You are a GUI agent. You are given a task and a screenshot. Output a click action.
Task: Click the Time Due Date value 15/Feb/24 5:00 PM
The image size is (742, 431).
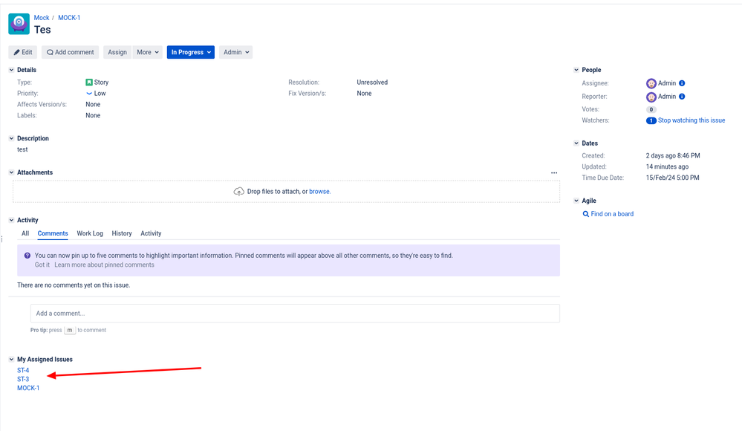[x=672, y=178]
